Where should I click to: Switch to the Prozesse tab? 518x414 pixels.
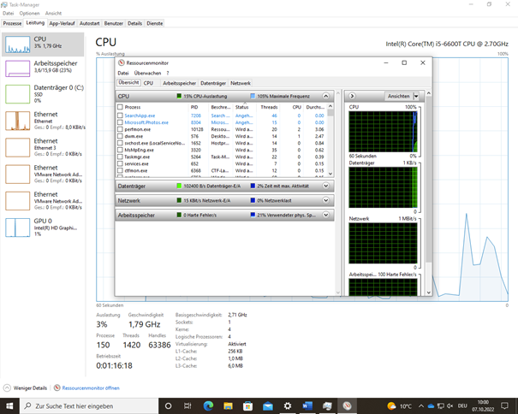12,23
